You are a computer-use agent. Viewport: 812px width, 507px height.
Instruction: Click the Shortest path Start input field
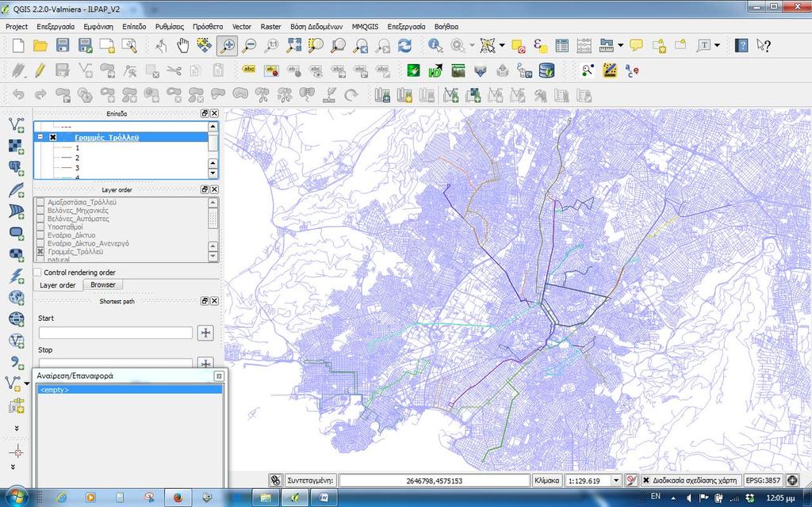116,333
